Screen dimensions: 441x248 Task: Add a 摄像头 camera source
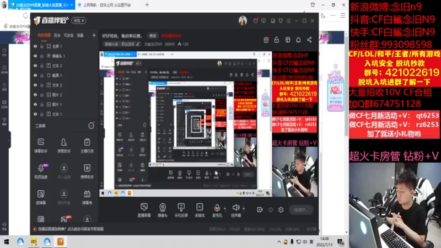pyautogui.click(x=163, y=210)
